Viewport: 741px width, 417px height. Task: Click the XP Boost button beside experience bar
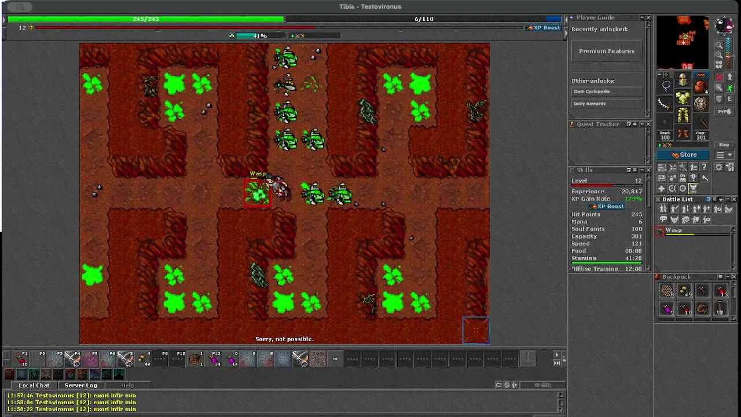[544, 28]
